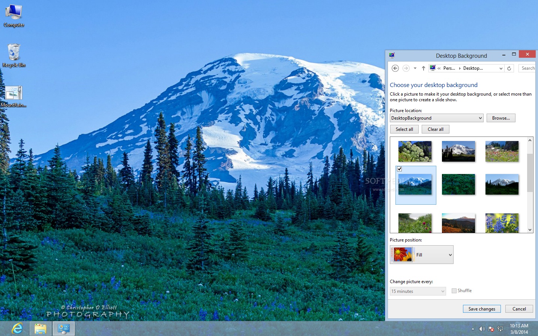Click the picture list scroll up arrow
538x336 pixels.
[530, 140]
